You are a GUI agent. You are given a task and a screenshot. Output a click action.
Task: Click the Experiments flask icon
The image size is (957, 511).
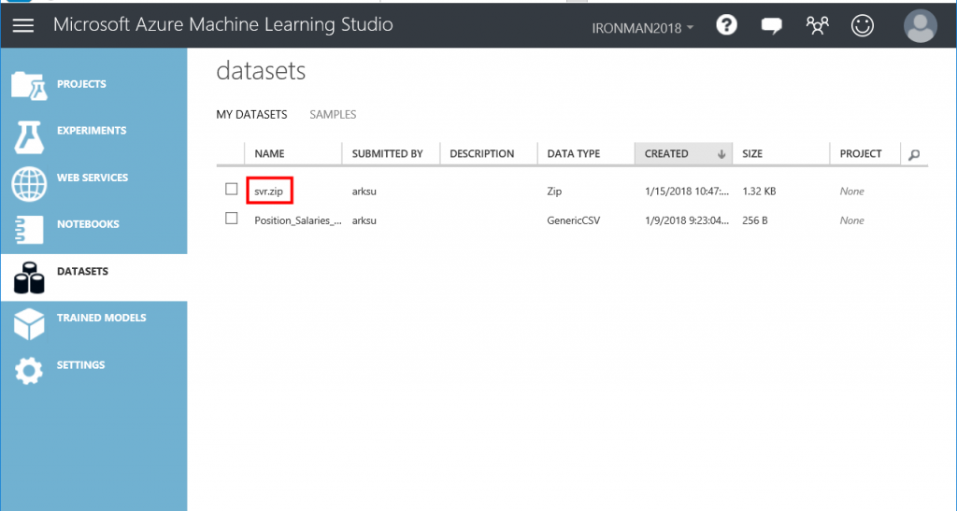click(x=29, y=136)
